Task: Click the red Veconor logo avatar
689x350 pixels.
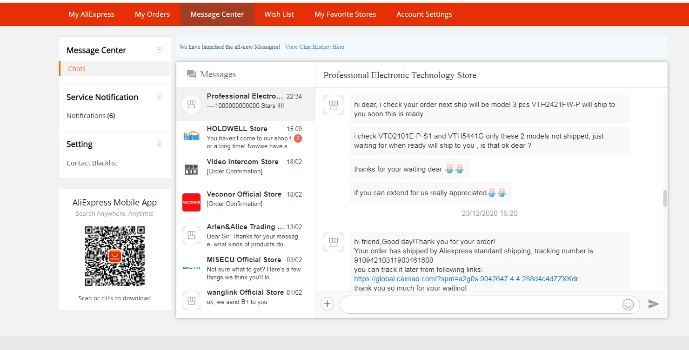Action: [x=191, y=202]
